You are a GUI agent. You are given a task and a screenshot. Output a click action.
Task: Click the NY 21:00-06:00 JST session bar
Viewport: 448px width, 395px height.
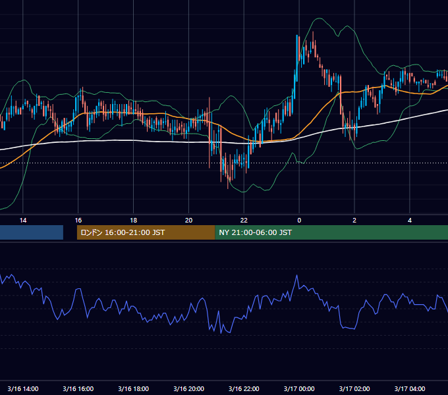click(331, 232)
